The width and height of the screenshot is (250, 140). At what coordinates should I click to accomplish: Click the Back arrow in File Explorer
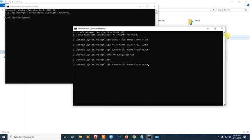coord(3,10)
